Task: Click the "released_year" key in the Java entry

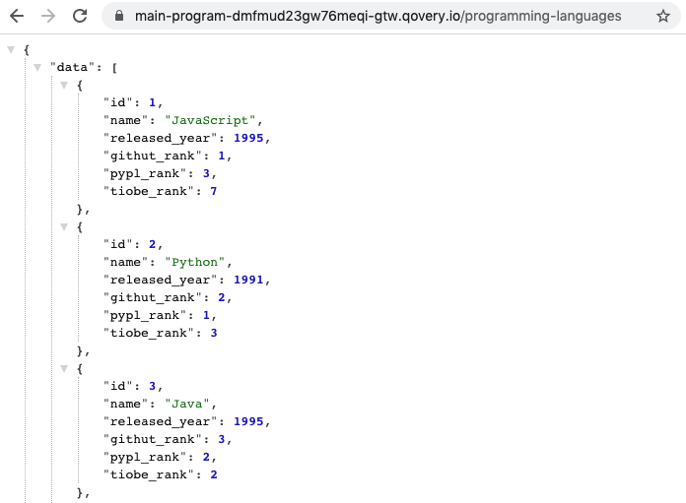Action: [x=160, y=421]
